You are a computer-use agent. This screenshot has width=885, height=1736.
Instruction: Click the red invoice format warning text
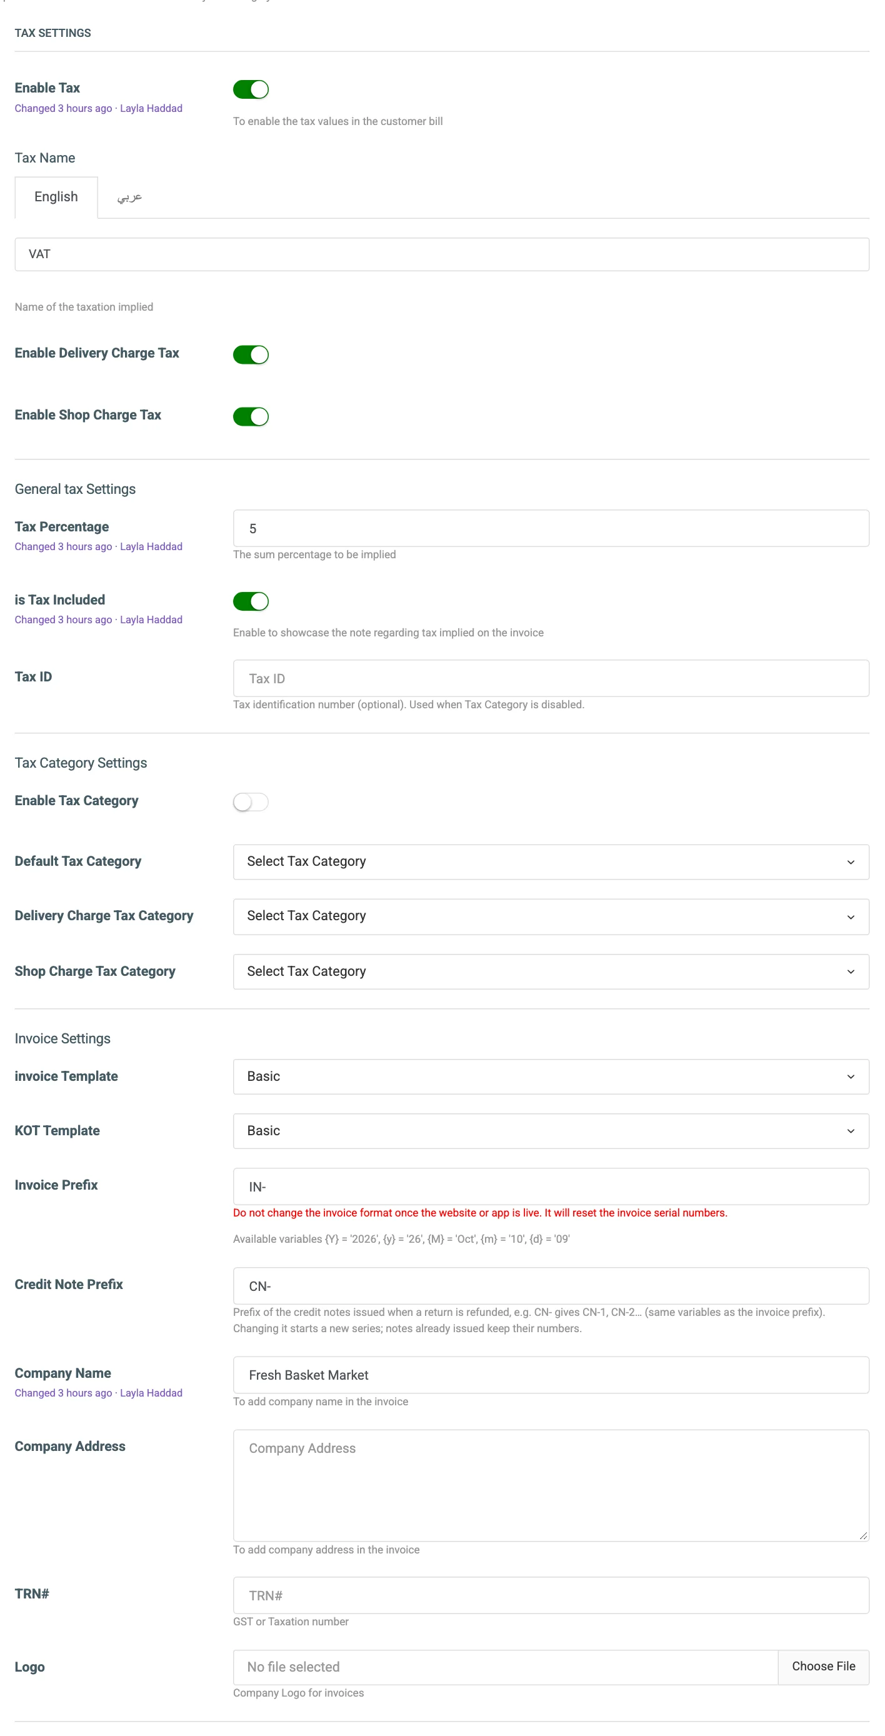[x=479, y=1212]
